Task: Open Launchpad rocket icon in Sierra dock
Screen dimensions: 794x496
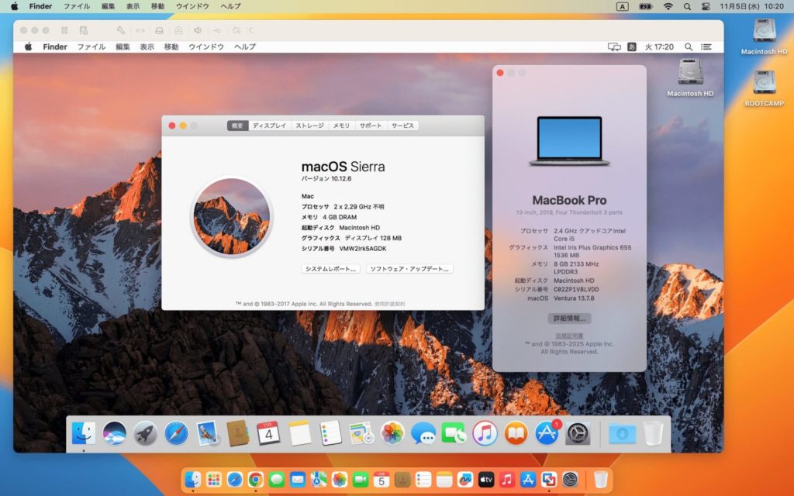Action: [x=145, y=434]
